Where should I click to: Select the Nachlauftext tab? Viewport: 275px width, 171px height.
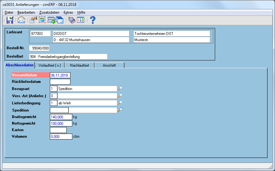[x=80, y=65]
